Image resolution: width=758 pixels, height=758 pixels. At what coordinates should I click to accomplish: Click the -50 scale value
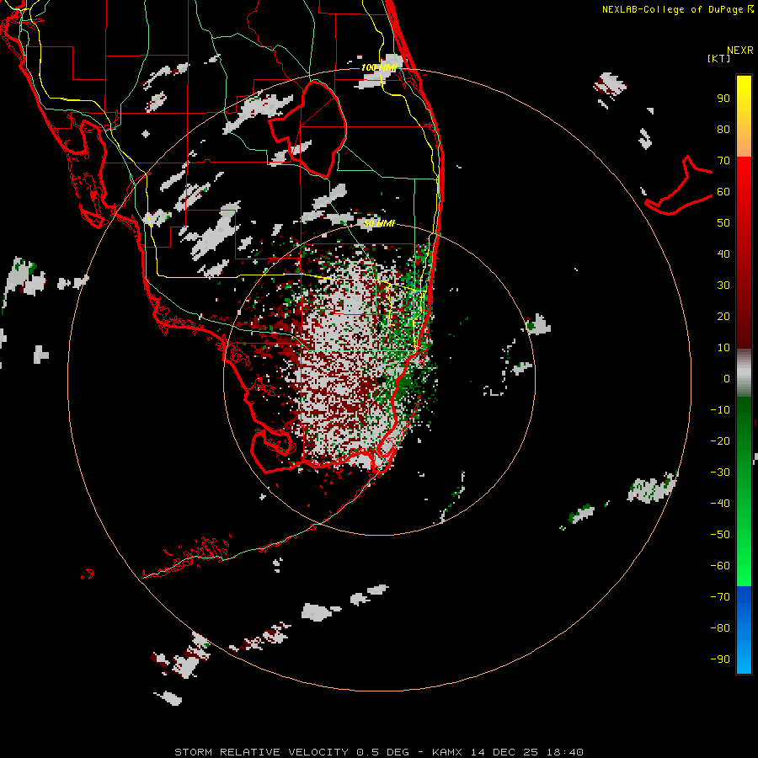tap(720, 535)
